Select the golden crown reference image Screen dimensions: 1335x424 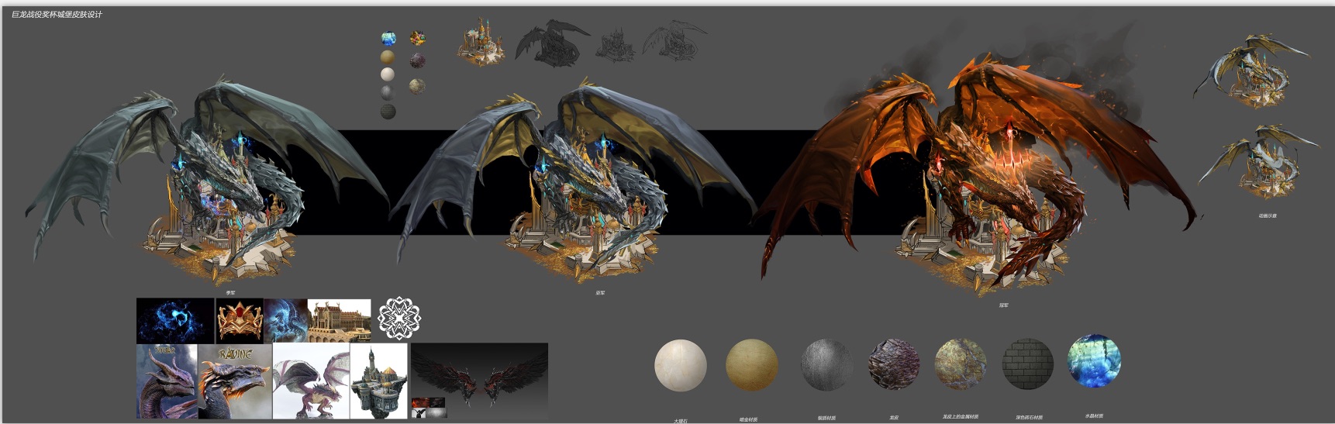tap(239, 321)
